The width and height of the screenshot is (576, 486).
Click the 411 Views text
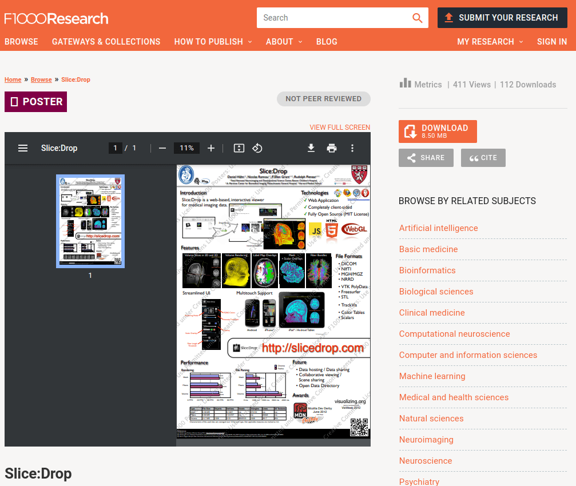(472, 85)
